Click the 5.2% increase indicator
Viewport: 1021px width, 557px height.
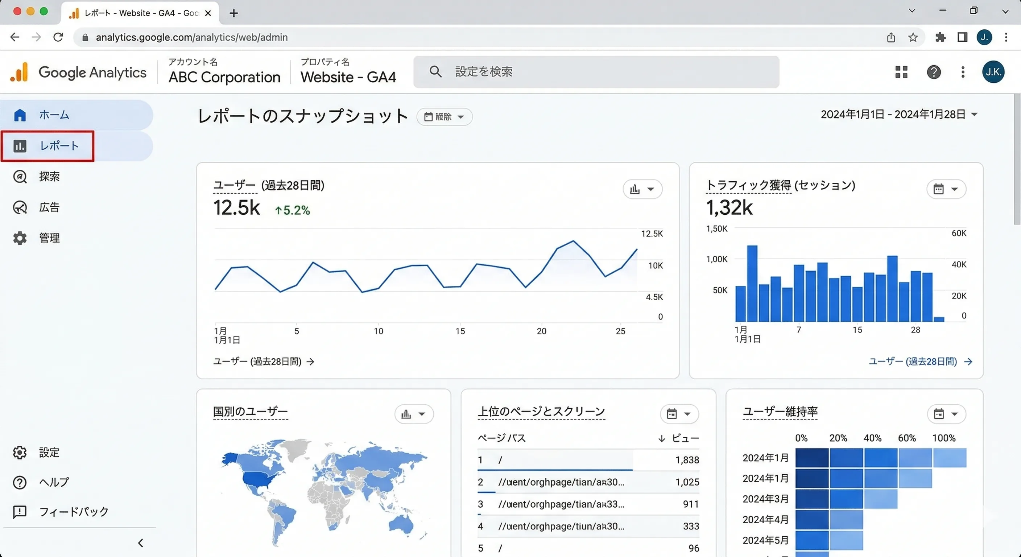[293, 210]
